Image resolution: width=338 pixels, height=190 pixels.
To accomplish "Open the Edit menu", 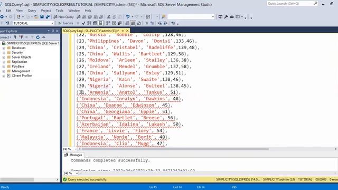I will pos(8,11).
